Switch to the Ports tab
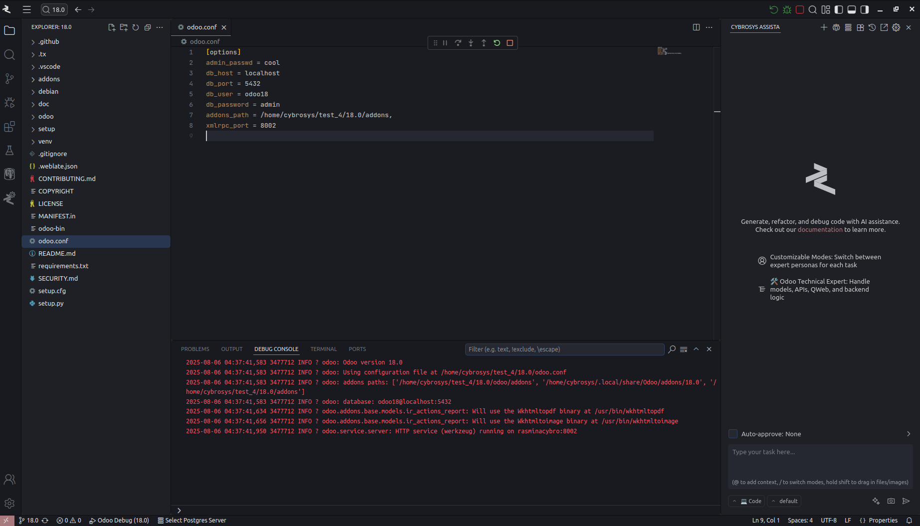The height and width of the screenshot is (526, 920). [x=357, y=349]
